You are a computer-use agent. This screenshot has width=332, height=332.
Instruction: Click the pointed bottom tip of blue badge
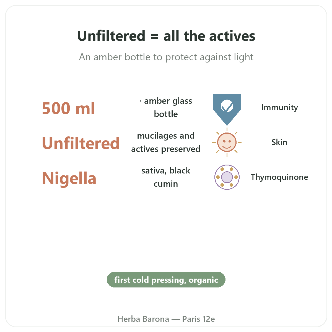[x=227, y=124]
